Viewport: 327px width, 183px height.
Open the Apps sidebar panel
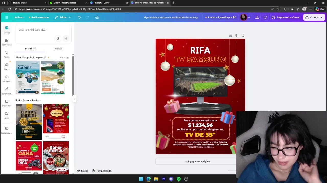tap(7, 115)
